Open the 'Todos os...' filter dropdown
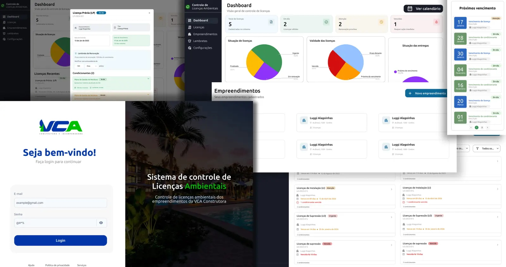This screenshot has width=506, height=267. (x=487, y=148)
